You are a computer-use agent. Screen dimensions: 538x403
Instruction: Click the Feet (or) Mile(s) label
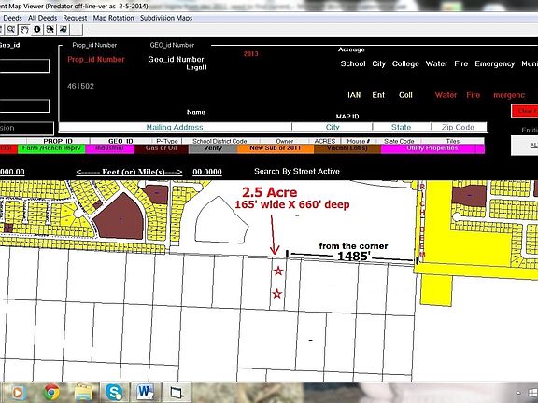coord(129,172)
